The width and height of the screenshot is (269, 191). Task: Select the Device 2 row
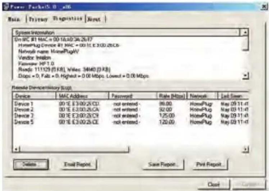pos(131,109)
